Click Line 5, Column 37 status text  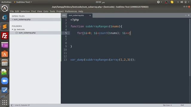[22, 105]
